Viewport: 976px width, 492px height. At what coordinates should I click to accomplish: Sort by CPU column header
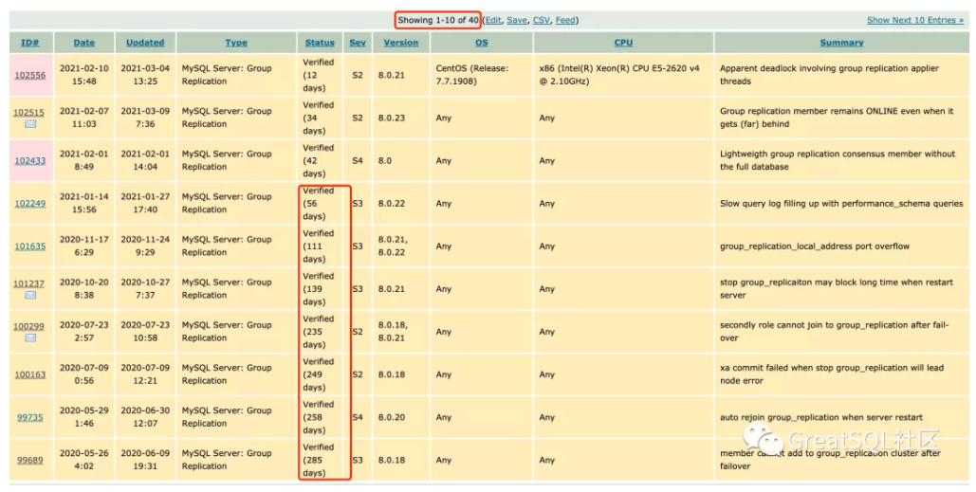623,43
